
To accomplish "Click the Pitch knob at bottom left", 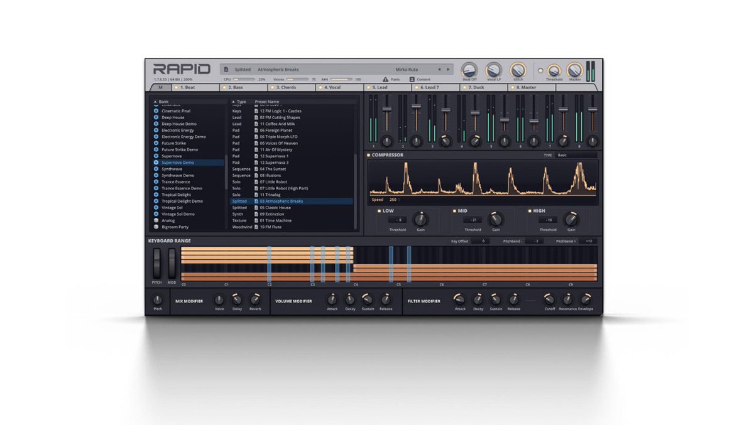I will (158, 300).
